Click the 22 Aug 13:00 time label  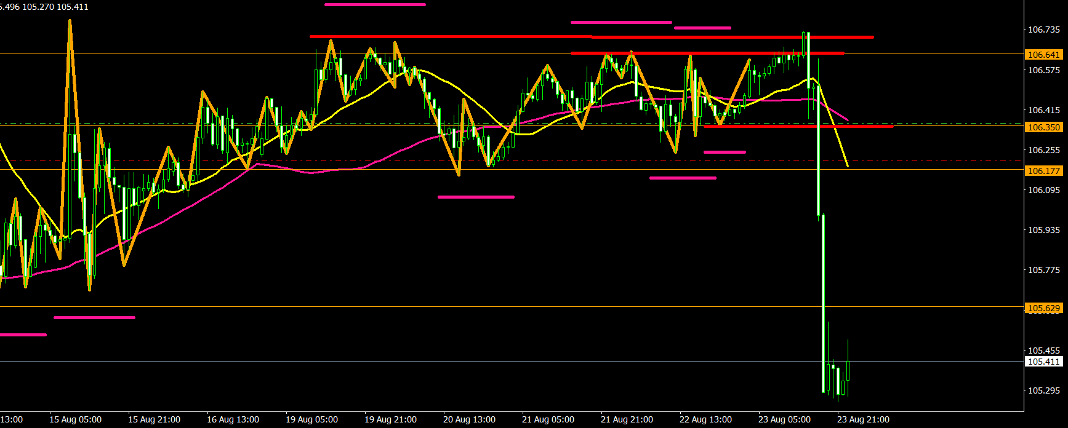click(705, 419)
